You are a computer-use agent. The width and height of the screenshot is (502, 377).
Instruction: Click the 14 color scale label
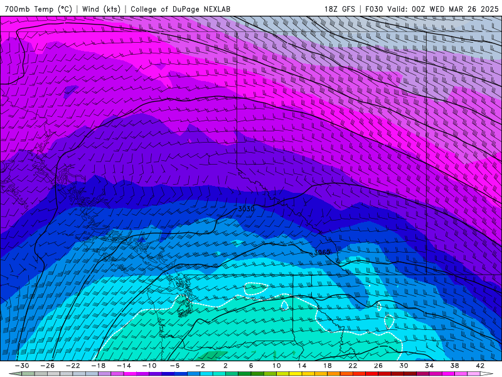pos(302,366)
